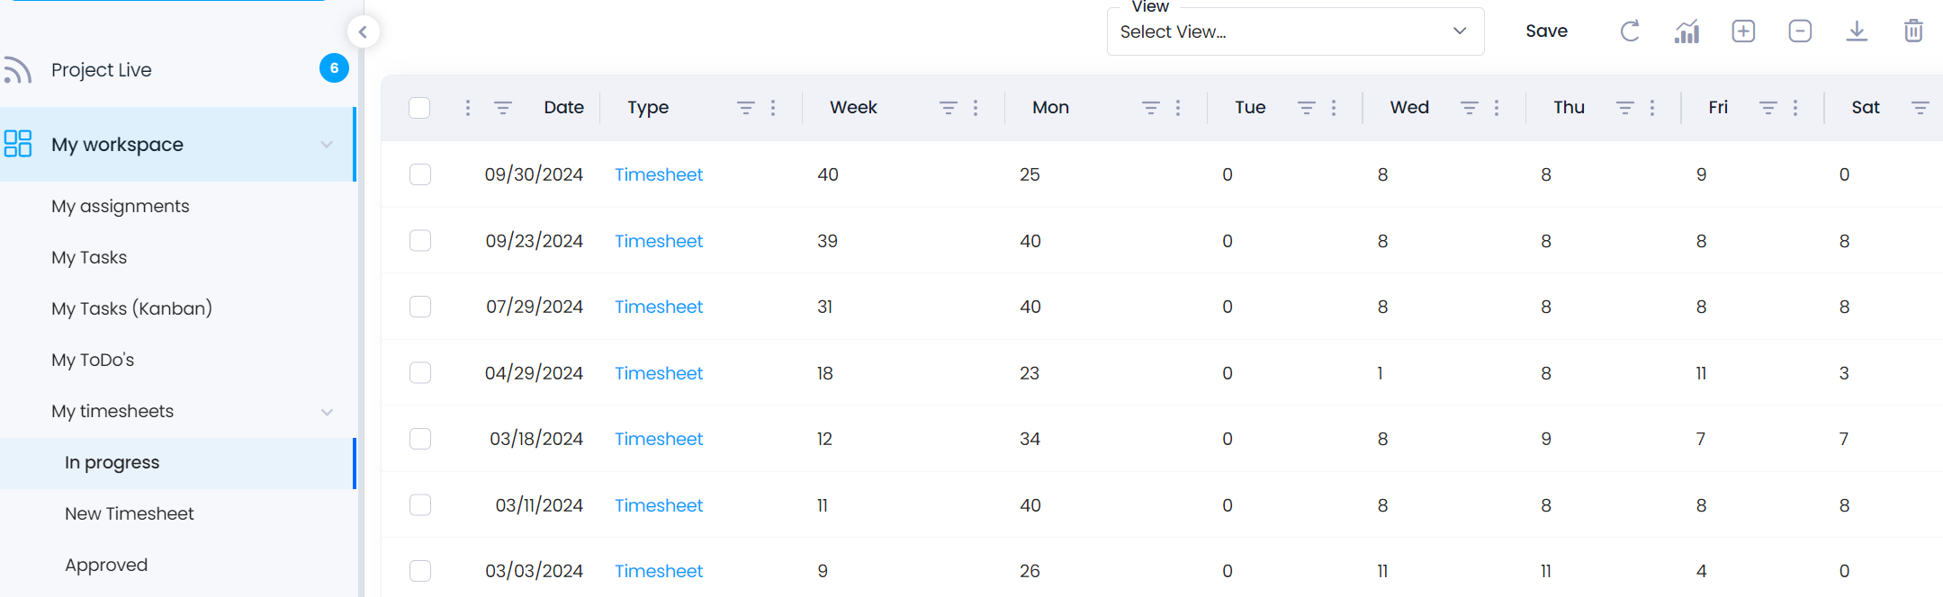The height and width of the screenshot is (597, 1943).
Task: Click the Project Live feed icon
Action: click(17, 69)
